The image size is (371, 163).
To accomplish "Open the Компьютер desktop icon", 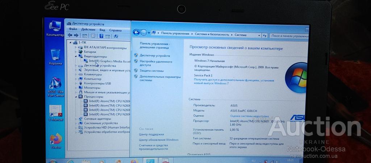I will pos(55,28).
